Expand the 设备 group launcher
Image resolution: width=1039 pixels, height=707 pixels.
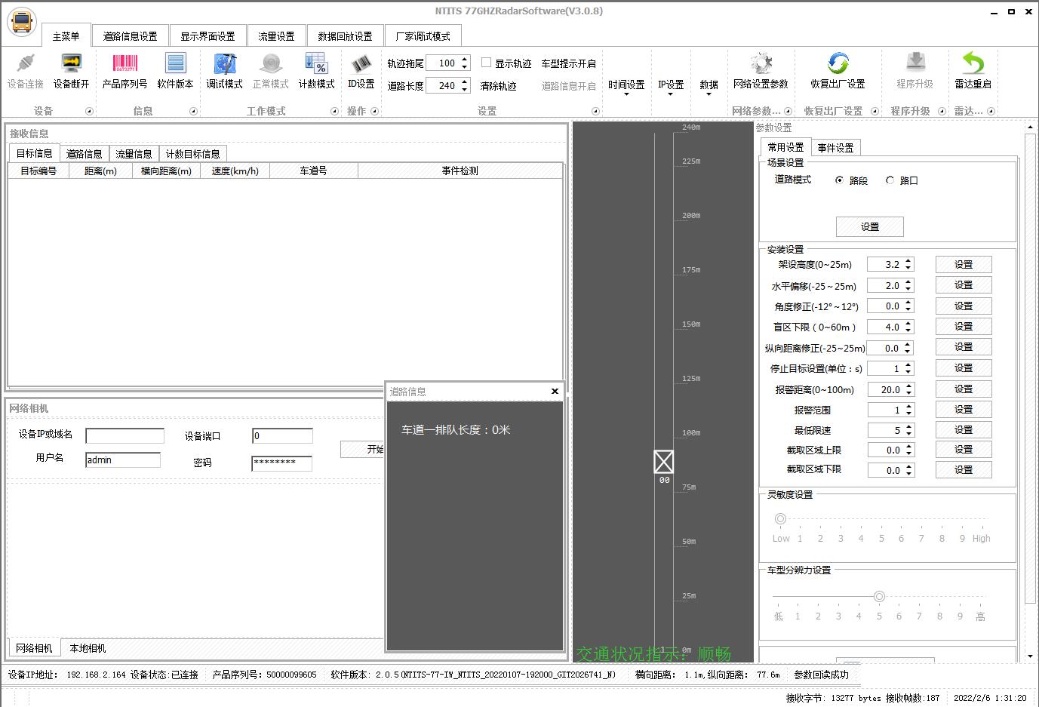tap(89, 111)
